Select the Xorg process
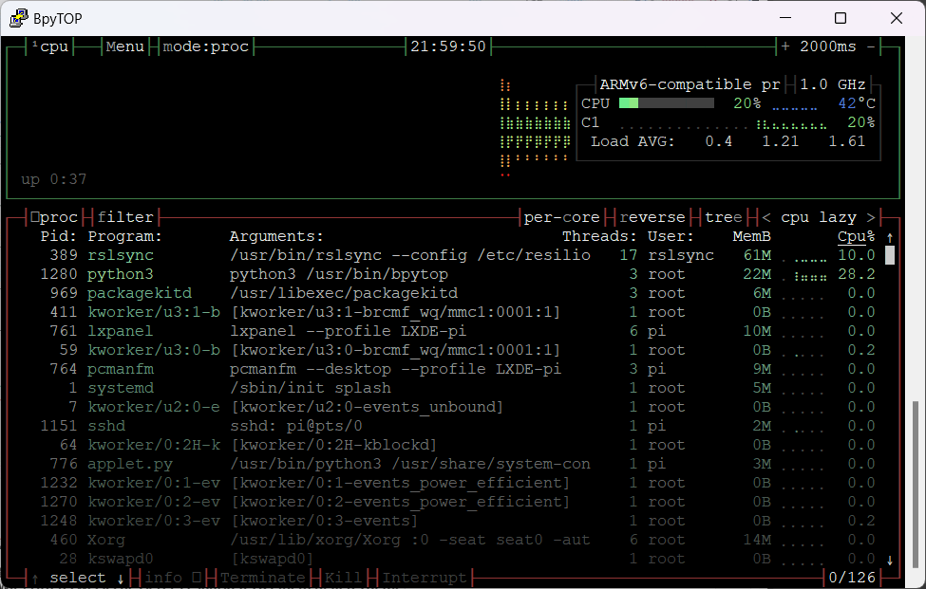The width and height of the screenshot is (926, 589). pyautogui.click(x=454, y=540)
